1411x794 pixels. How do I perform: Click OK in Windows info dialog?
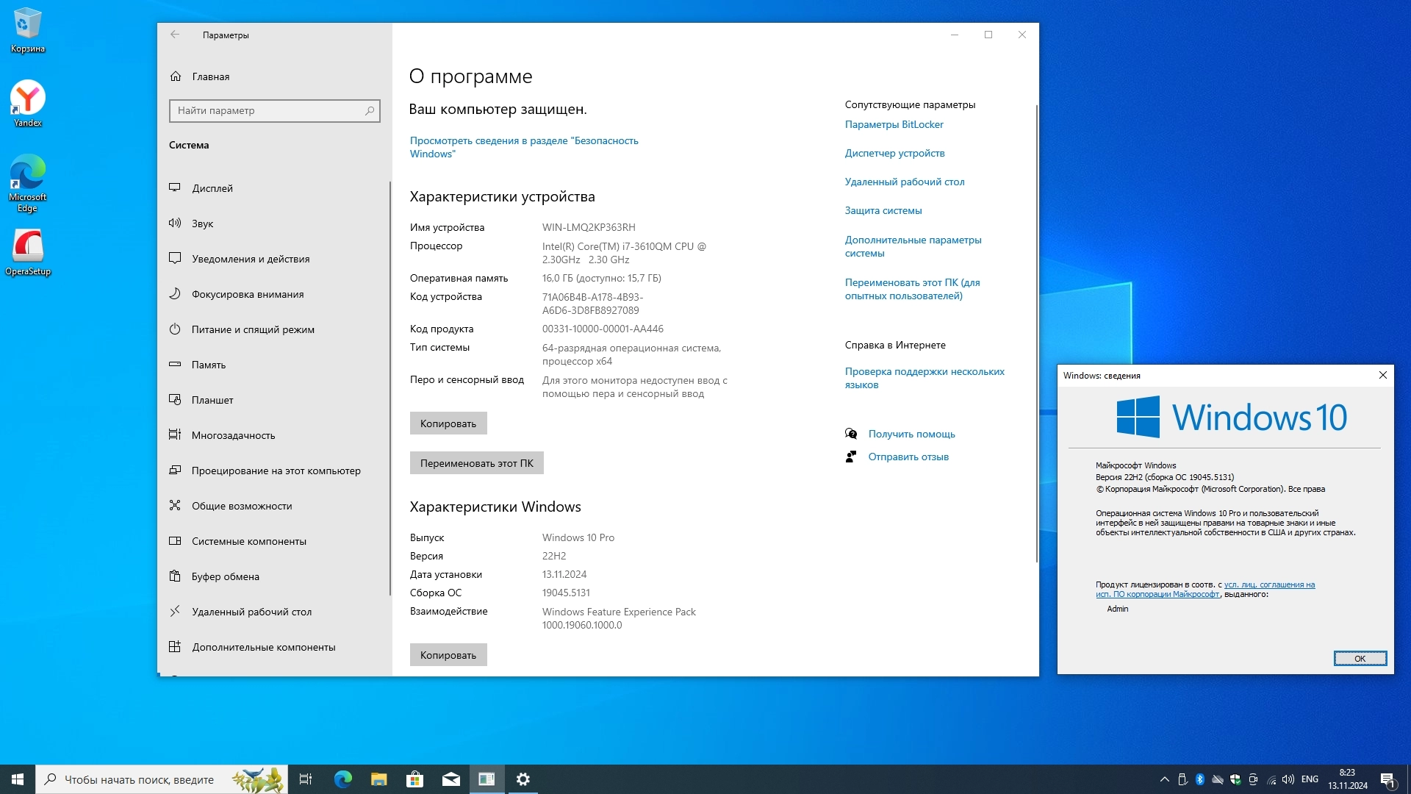click(x=1360, y=659)
